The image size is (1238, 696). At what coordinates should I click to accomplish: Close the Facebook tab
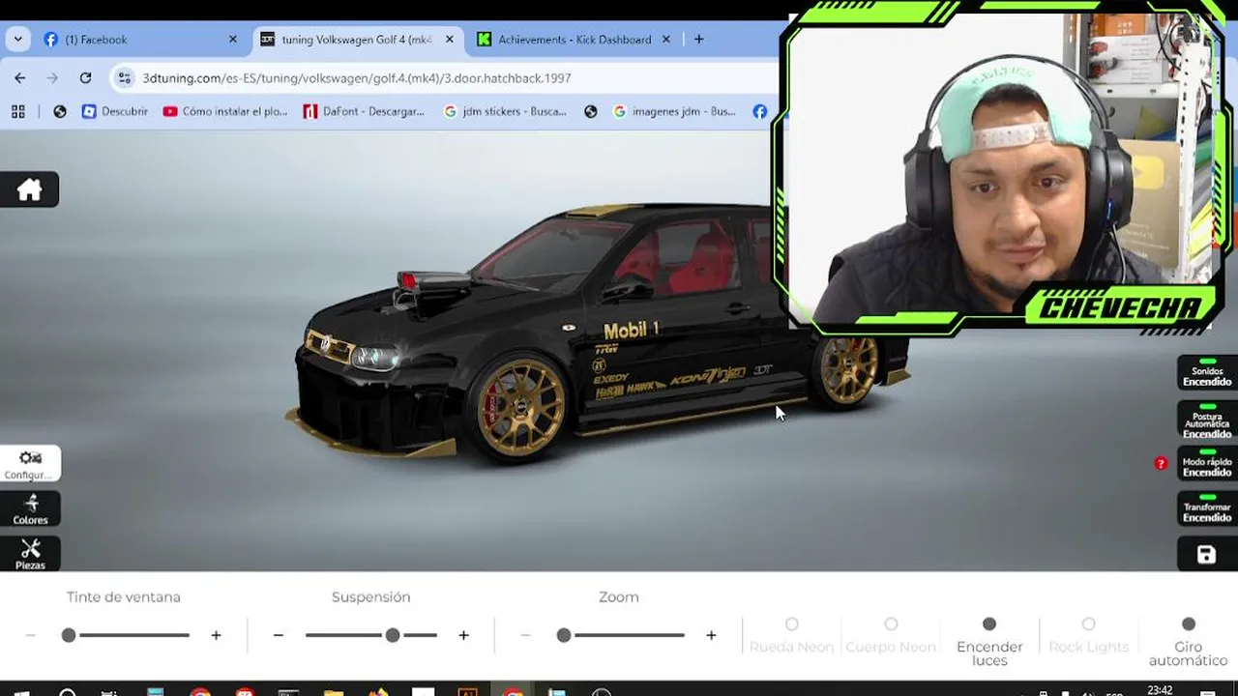[232, 40]
